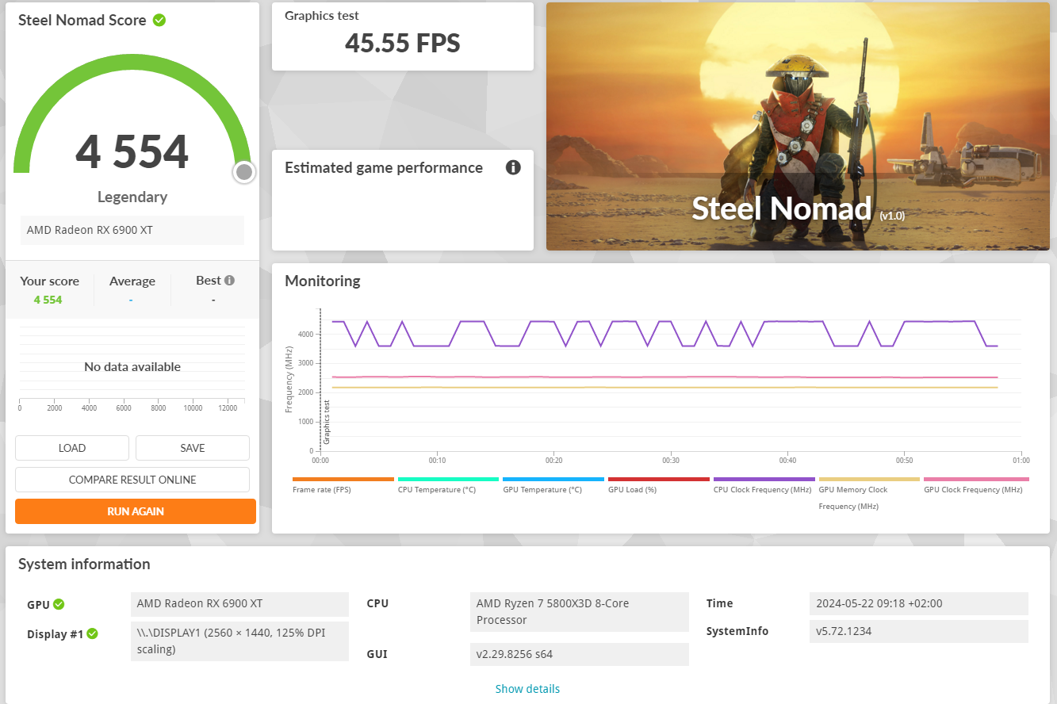
Task: Click the Time value 2024-05-22 09:18
Action: (919, 604)
